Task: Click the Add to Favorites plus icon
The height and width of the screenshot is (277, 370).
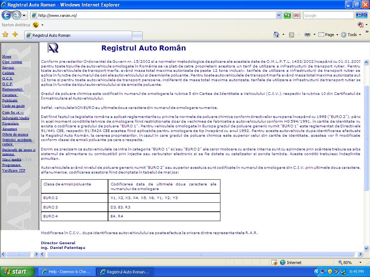Action: click(x=15, y=35)
